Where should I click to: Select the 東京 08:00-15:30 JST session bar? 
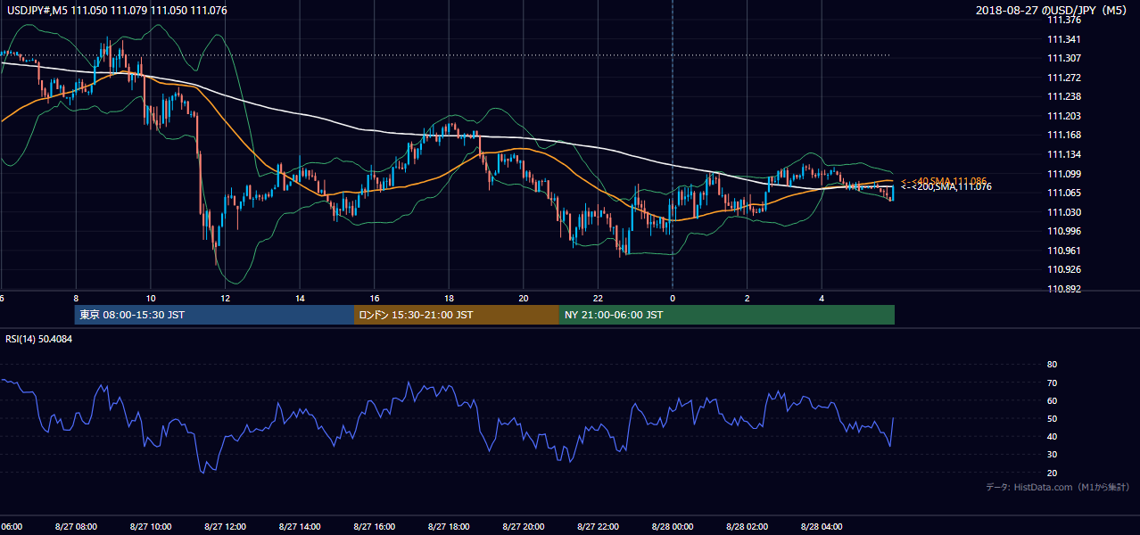(214, 315)
